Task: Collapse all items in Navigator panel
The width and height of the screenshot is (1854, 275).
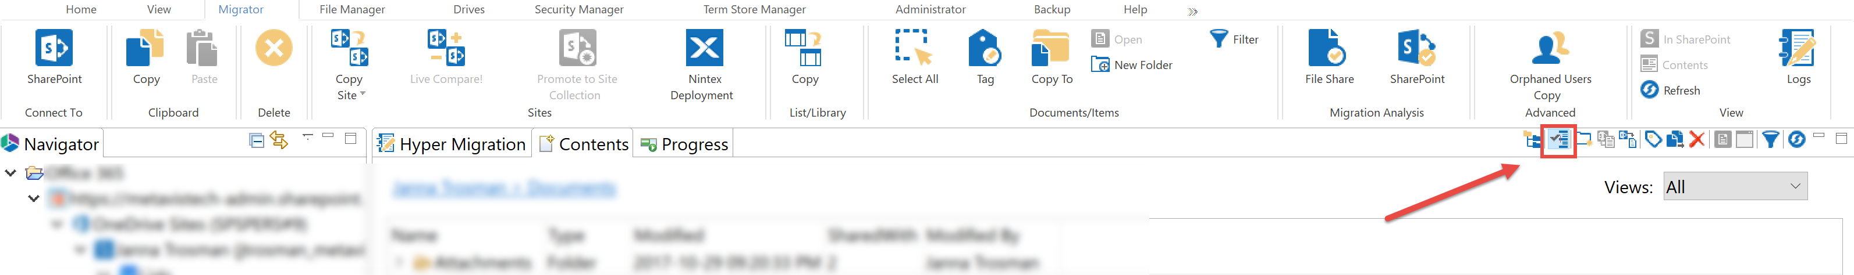Action: [x=256, y=140]
